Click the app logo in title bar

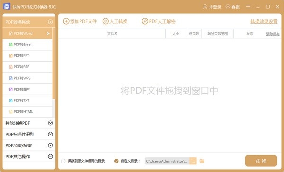7,7
